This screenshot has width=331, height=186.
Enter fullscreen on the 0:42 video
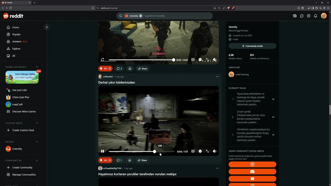207,60
